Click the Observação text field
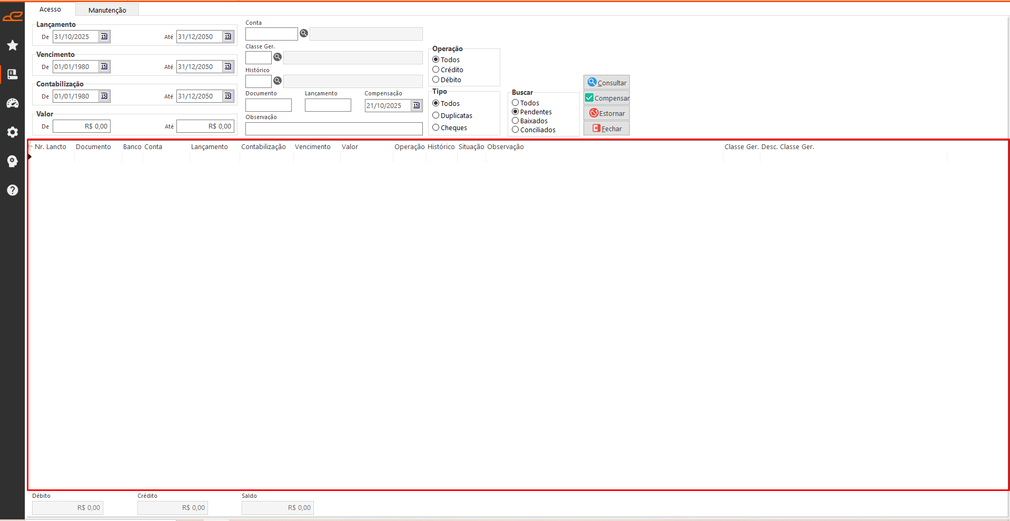This screenshot has width=1010, height=521. (334, 129)
